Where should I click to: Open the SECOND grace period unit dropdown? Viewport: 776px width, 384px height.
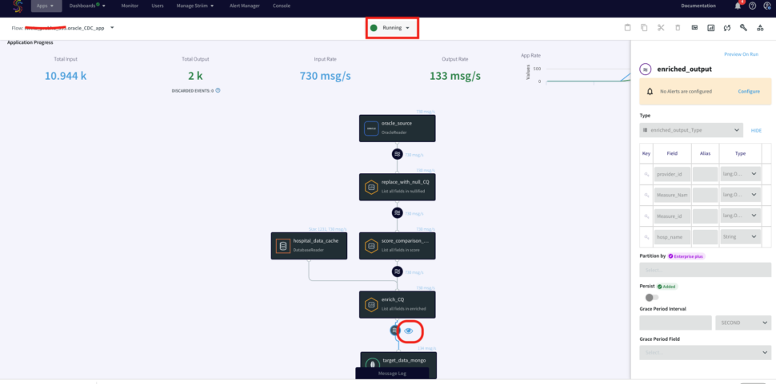coord(743,323)
